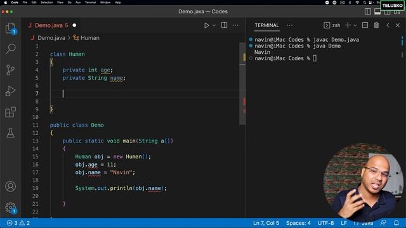Open the LF end-of-line selector
Image resolution: width=406 pixels, height=228 pixels.
(344, 223)
